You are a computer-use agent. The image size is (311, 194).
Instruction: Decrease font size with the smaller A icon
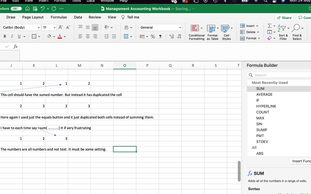[x=68, y=27]
